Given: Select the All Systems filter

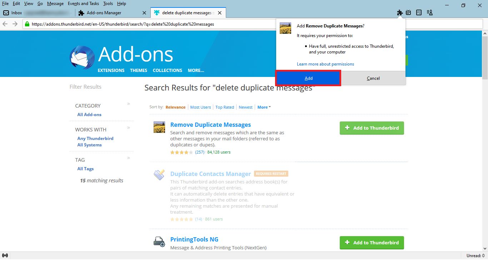Looking at the screenshot, I should pyautogui.click(x=89, y=145).
